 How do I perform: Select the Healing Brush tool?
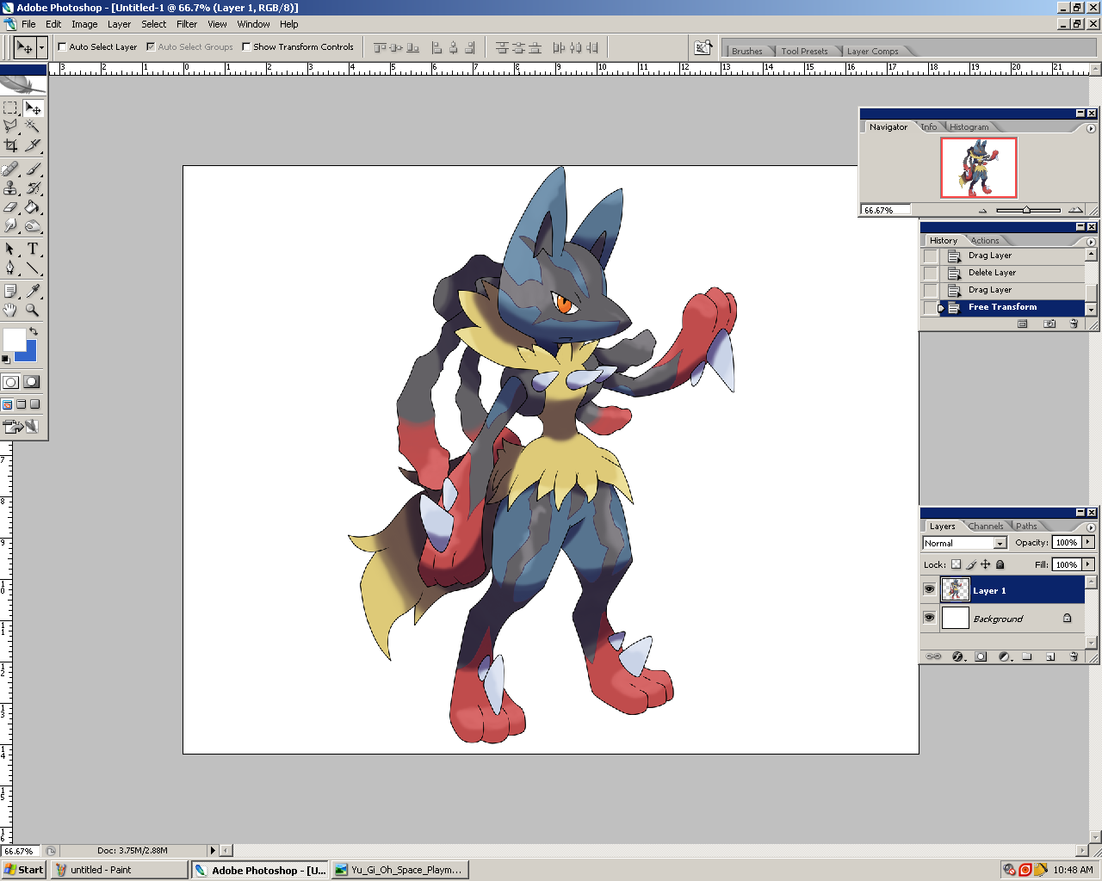10,169
